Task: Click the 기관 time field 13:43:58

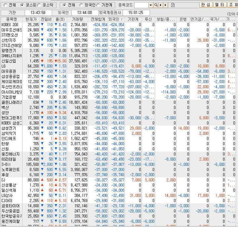Action: coord(38,13)
